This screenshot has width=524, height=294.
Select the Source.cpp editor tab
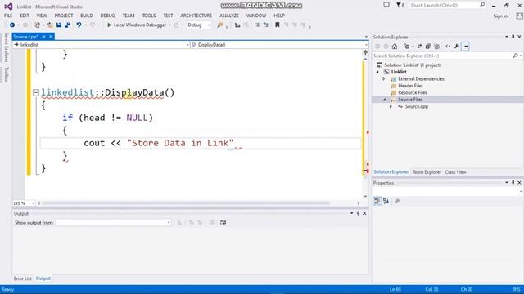coord(25,37)
